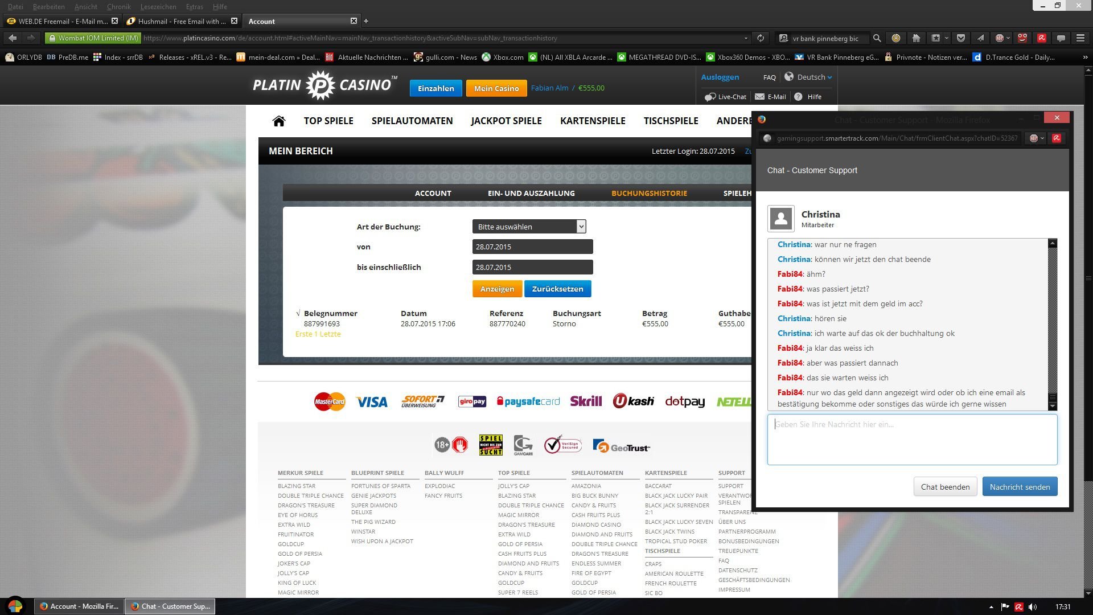Show more bookmarks overflow chevron

point(1085,57)
